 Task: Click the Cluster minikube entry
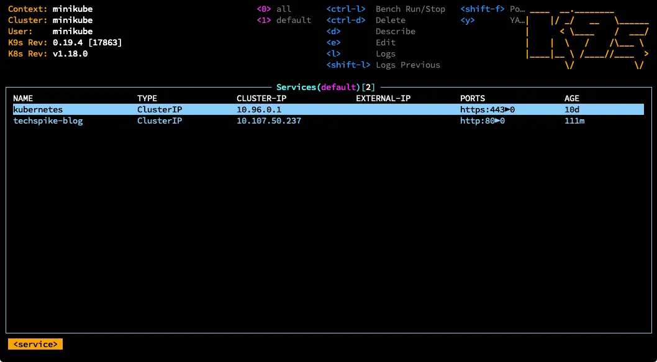click(50, 20)
